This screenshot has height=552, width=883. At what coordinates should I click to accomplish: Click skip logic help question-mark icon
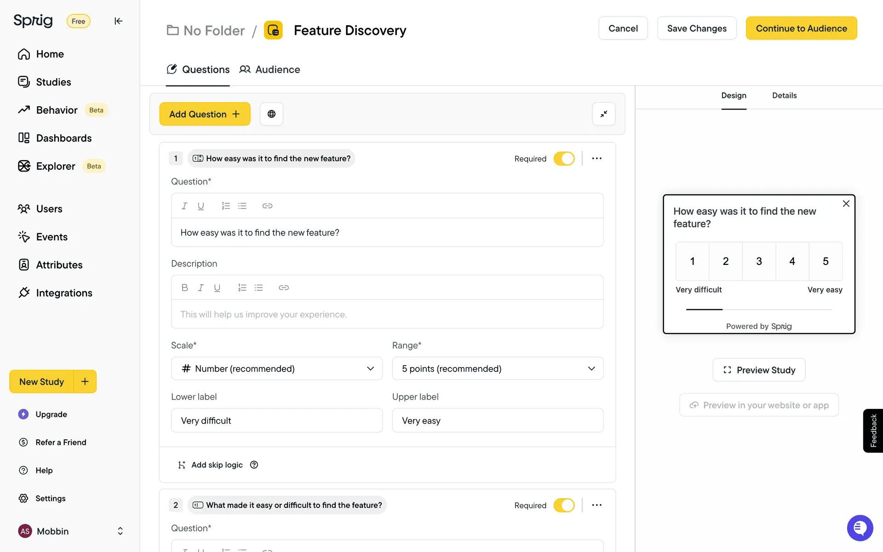click(x=254, y=465)
